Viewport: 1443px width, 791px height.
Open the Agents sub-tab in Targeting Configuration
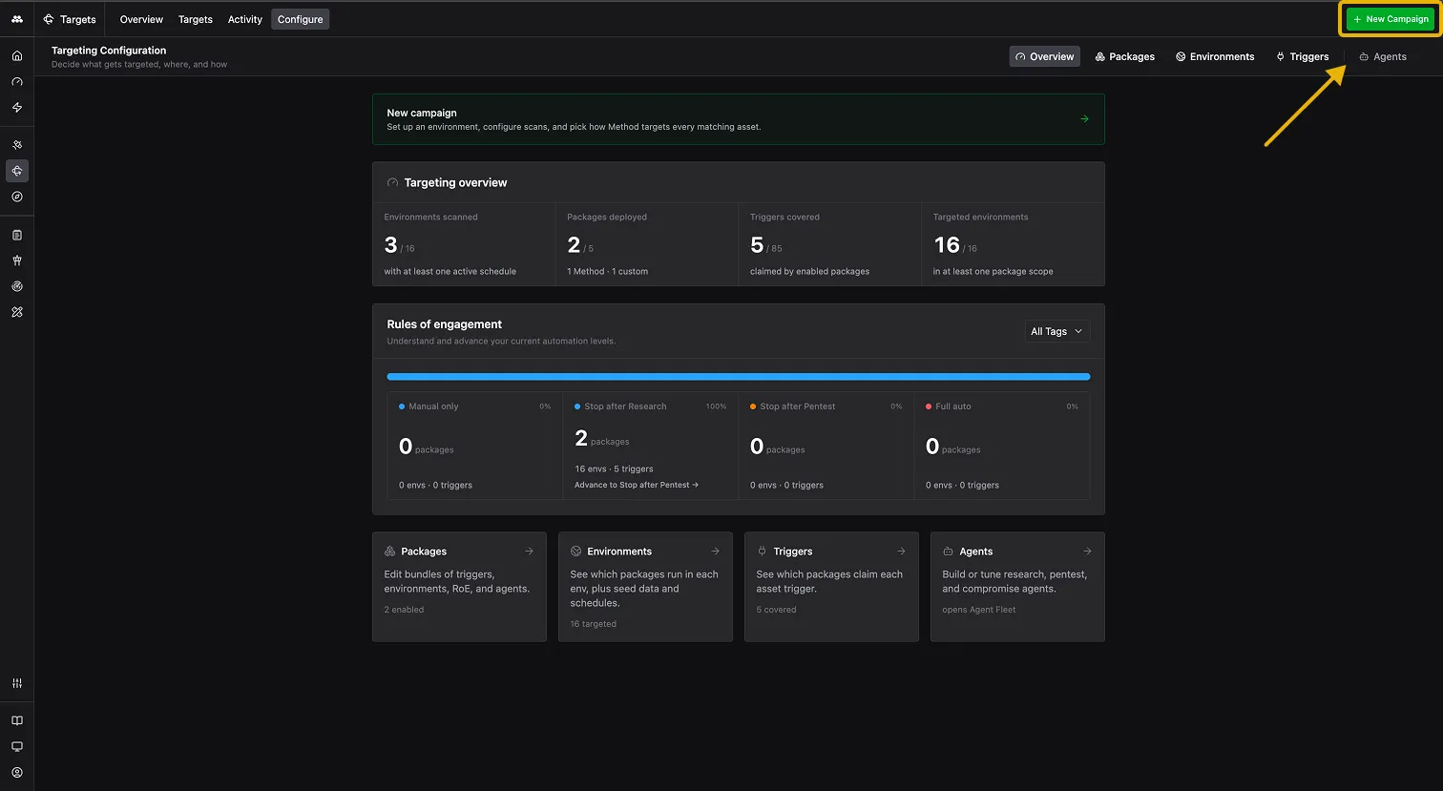[1383, 56]
